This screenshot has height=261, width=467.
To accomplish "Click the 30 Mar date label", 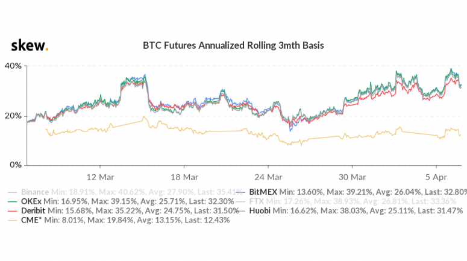I will coord(353,177).
